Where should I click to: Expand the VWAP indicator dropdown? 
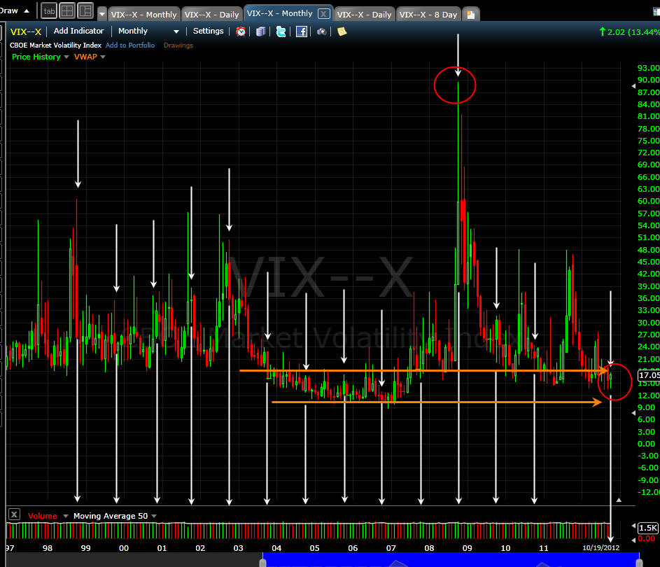(103, 57)
